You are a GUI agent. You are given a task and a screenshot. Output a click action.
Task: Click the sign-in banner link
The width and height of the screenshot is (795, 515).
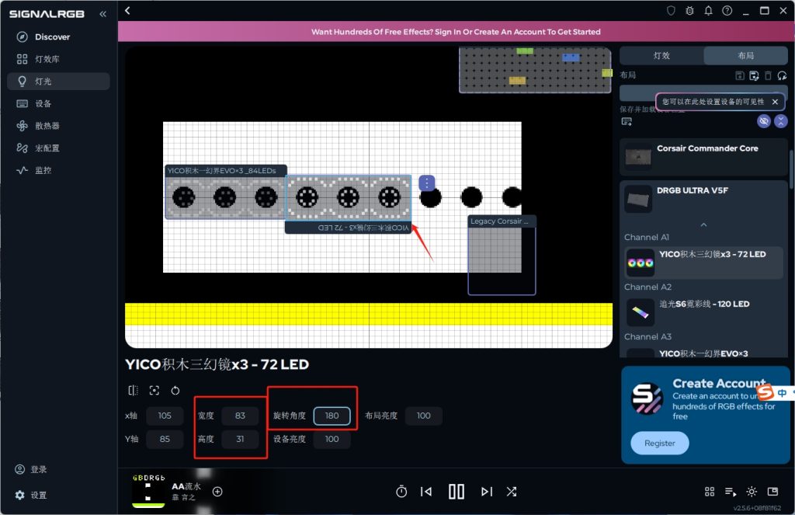456,31
